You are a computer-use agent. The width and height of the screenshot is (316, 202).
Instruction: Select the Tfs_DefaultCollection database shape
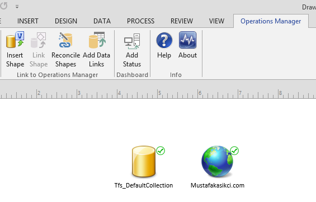click(x=144, y=162)
